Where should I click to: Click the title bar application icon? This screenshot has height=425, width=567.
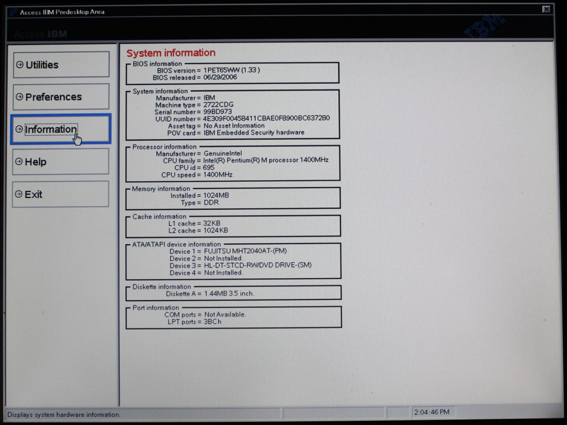click(13, 12)
